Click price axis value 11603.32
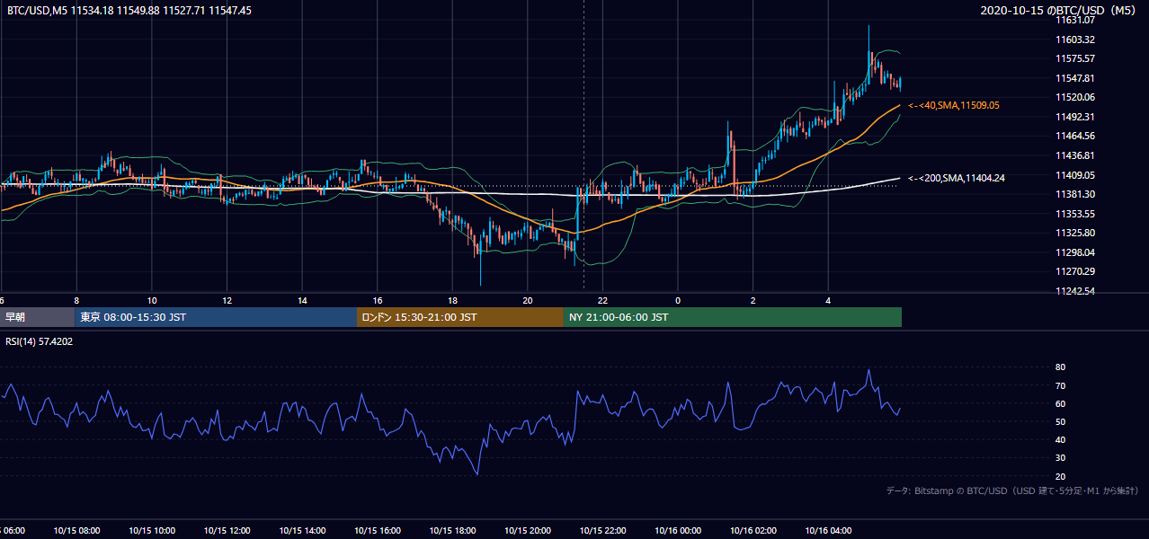 (x=1075, y=40)
